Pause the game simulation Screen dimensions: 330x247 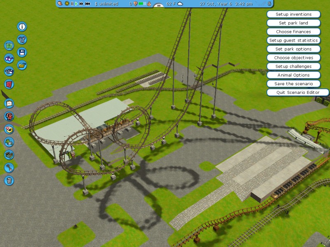point(72,4)
